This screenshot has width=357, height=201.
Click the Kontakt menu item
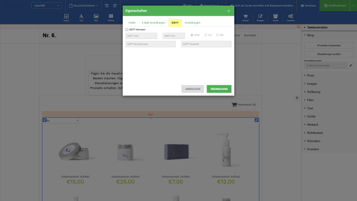click(x=250, y=35)
